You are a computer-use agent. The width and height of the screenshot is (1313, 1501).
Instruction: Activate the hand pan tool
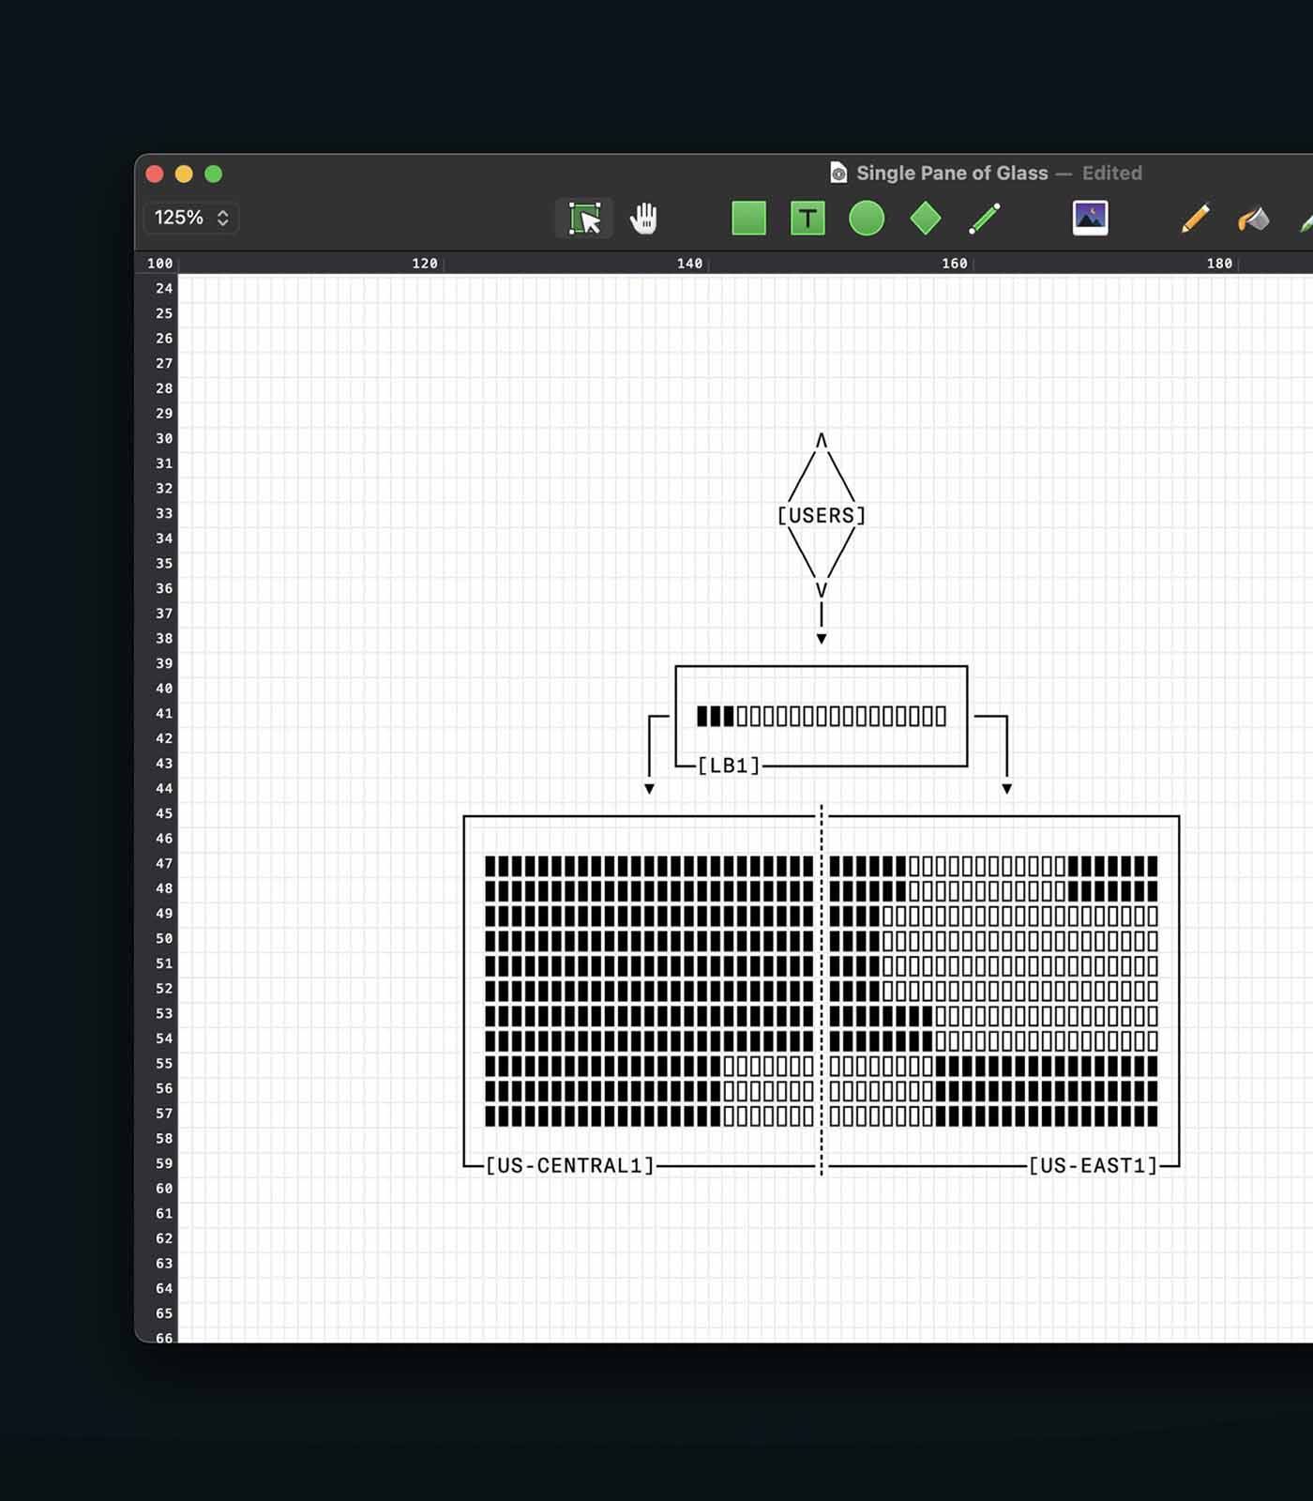[x=643, y=219]
